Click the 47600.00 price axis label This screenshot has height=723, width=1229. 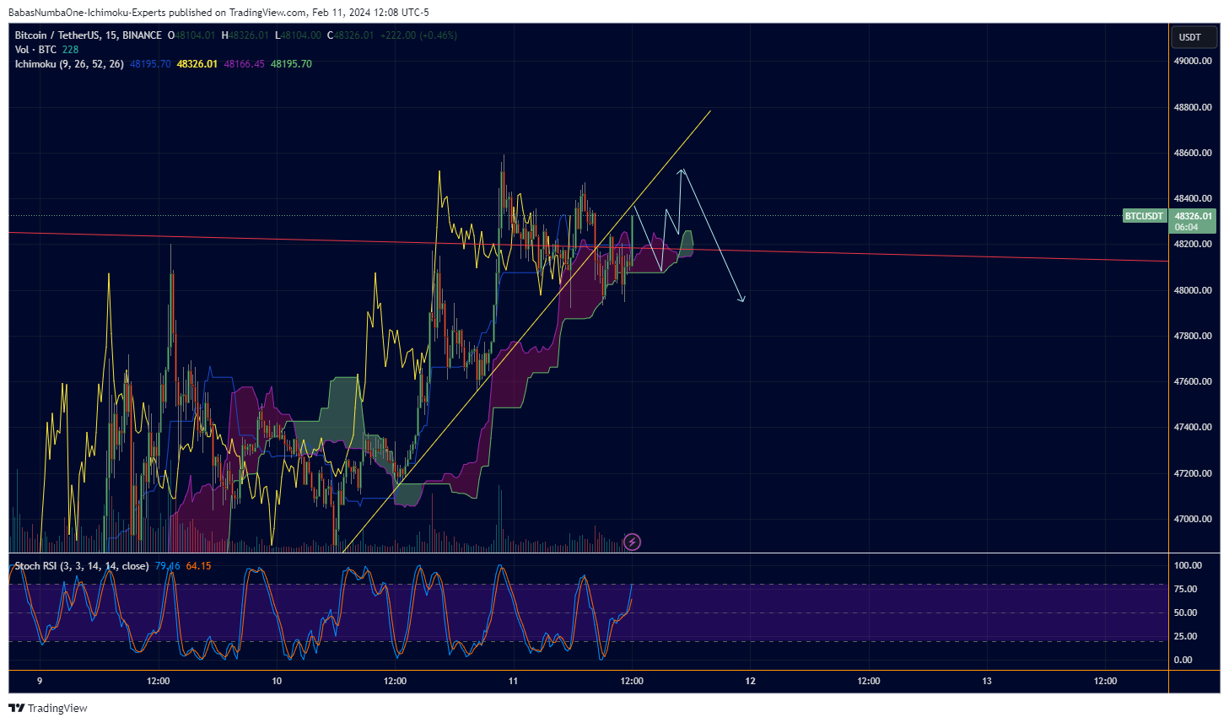click(1193, 381)
